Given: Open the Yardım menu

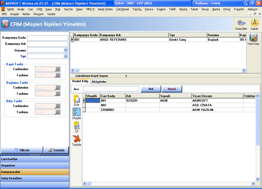Looking at the screenshot, I should click(x=51, y=14).
